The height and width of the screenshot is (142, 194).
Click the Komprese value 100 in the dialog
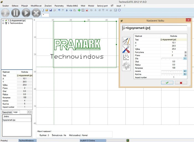(x=174, y=68)
